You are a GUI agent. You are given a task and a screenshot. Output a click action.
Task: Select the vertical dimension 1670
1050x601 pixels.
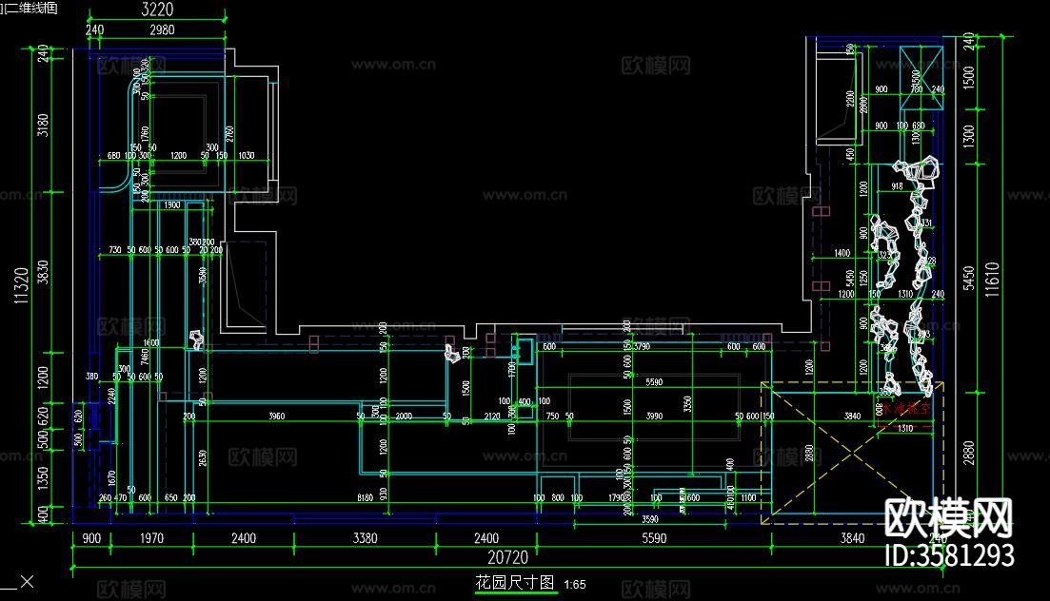111,478
